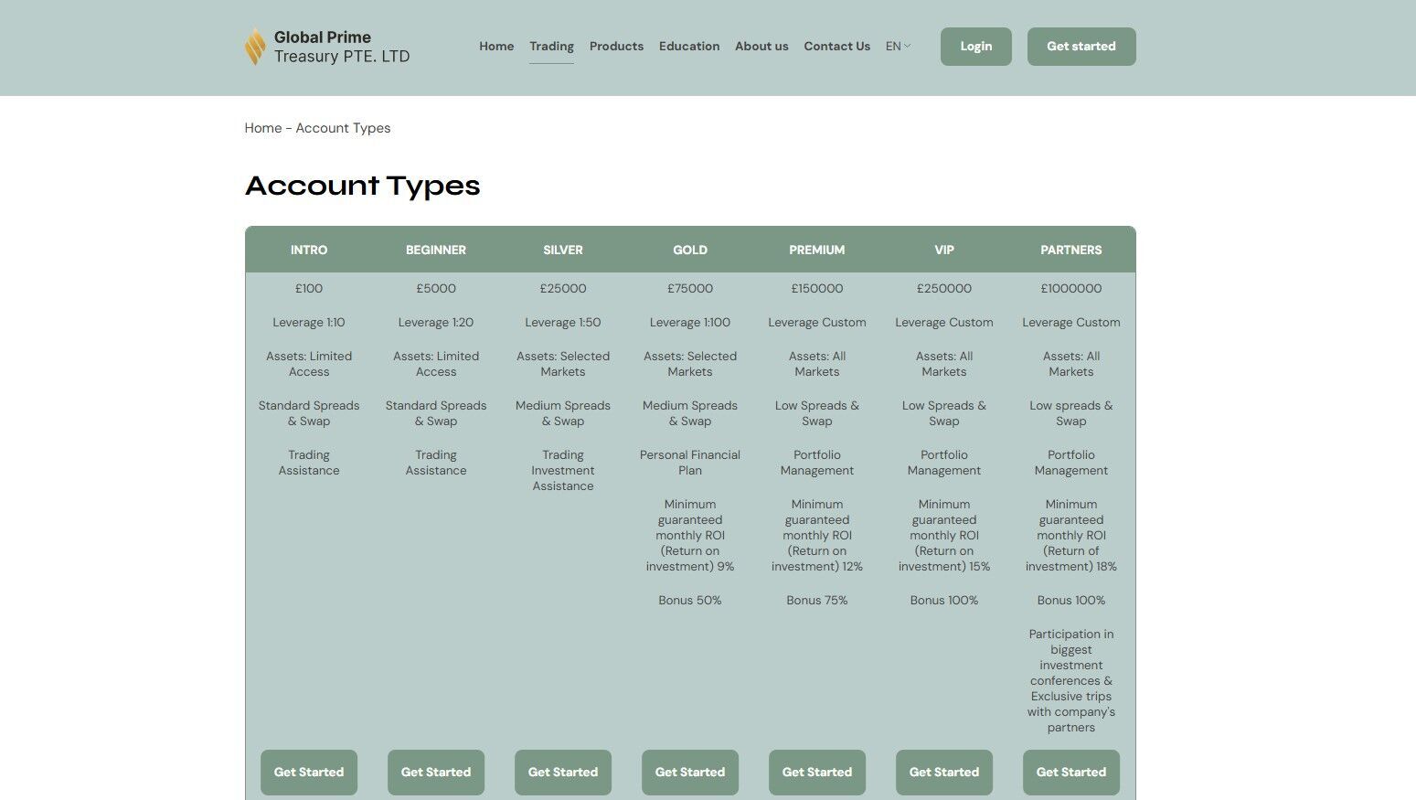Click the Personal Financial Plan text

click(690, 463)
